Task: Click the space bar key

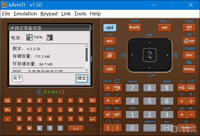Action: coord(76,128)
